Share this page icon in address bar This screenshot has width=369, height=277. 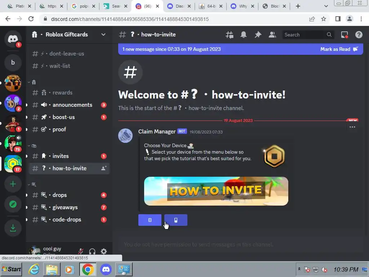click(x=312, y=19)
